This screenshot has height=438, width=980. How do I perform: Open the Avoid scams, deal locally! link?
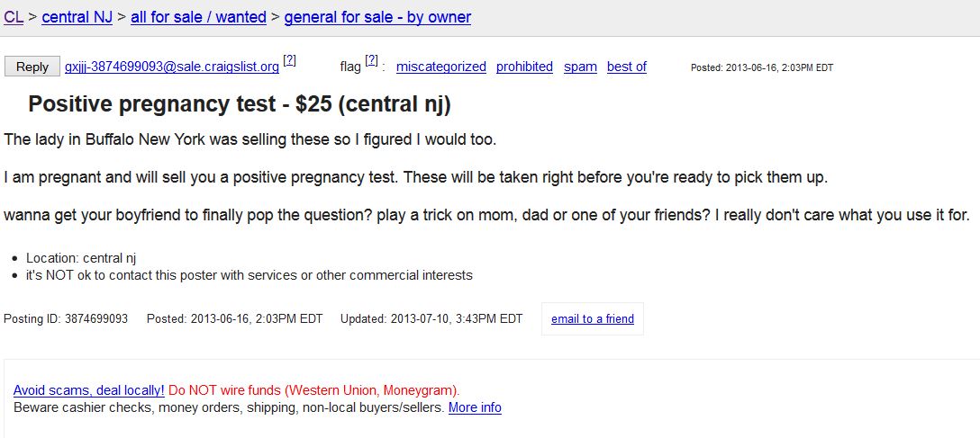(x=89, y=390)
